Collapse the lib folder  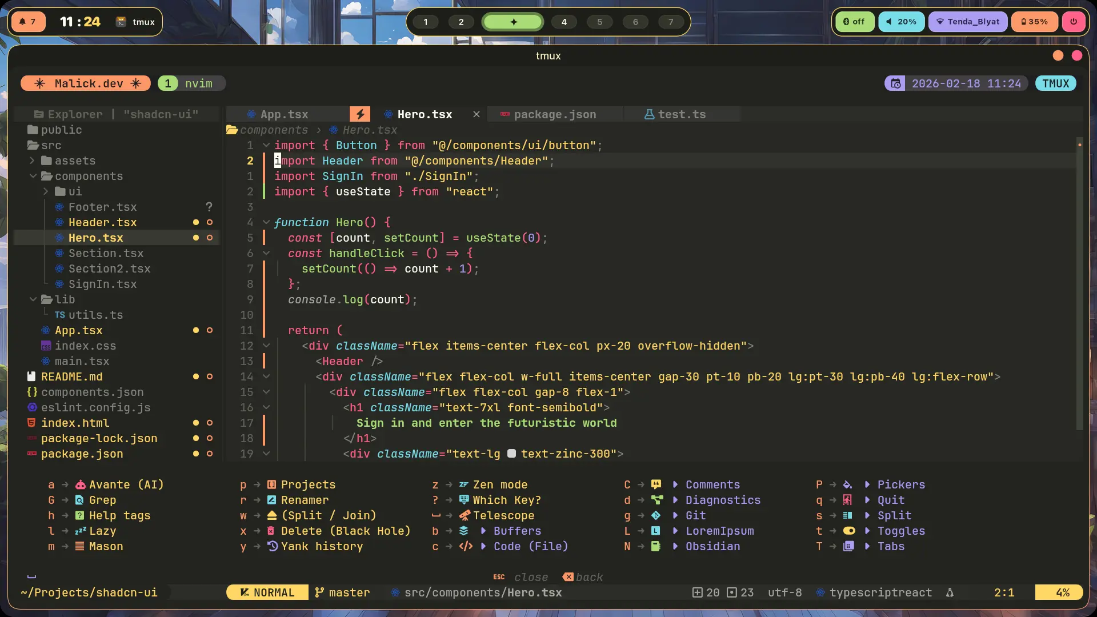[x=33, y=299]
